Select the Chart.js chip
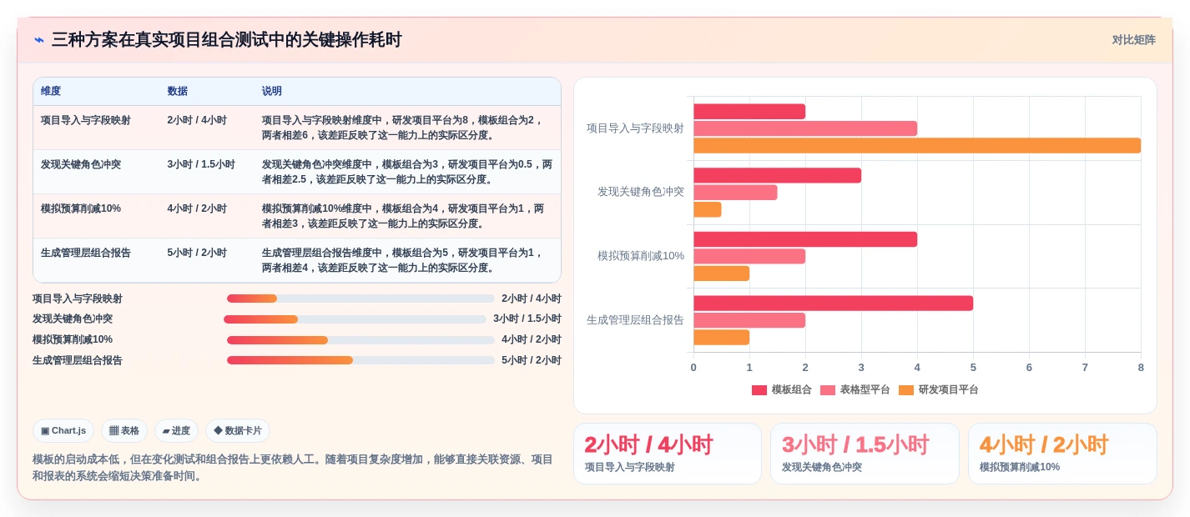 click(x=63, y=431)
